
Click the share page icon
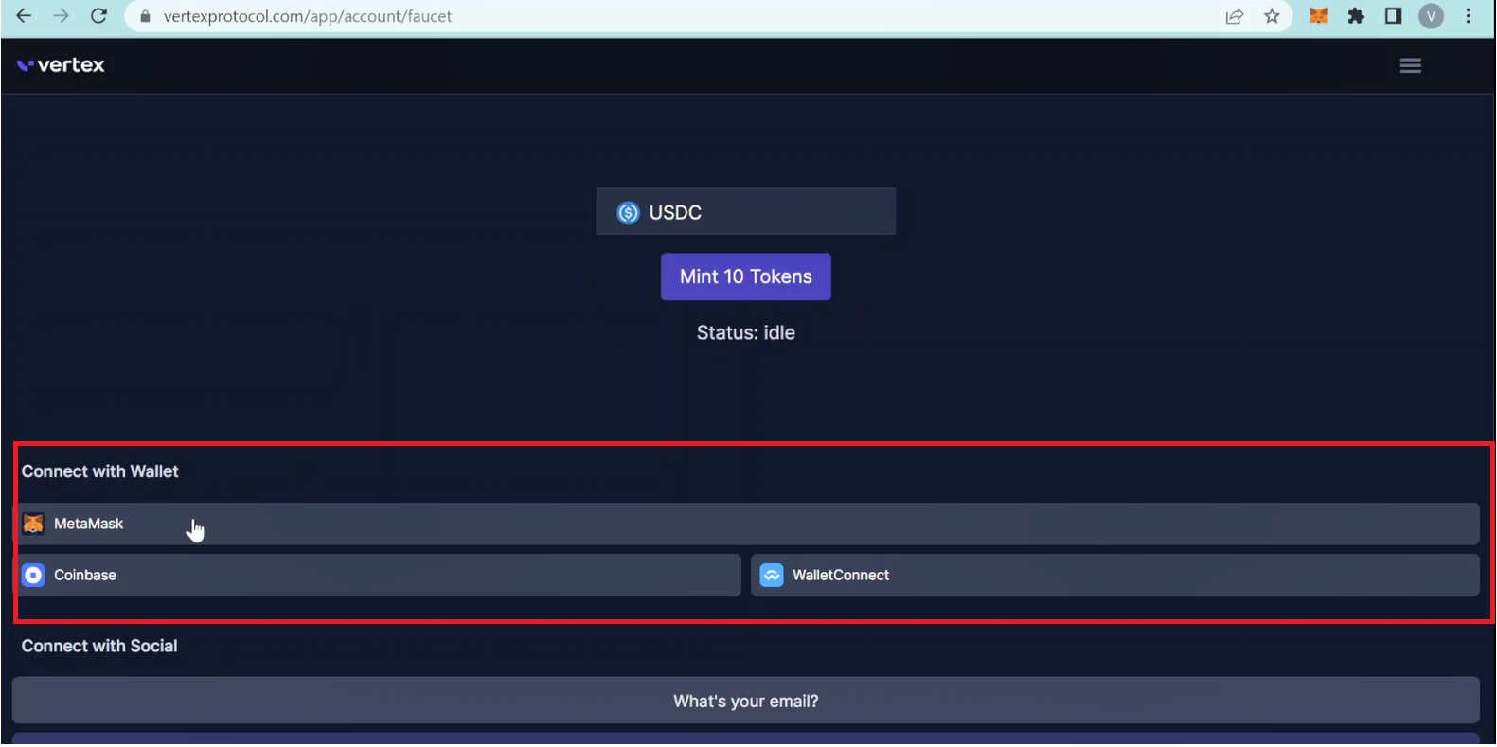pos(1234,16)
